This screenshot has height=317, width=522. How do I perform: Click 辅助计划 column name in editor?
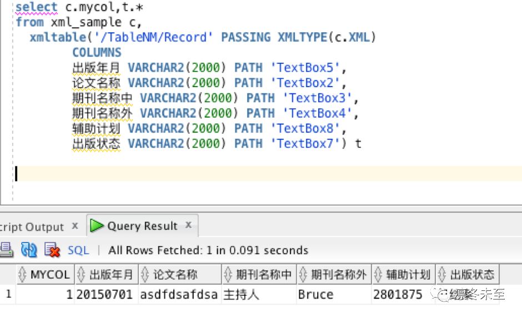pyautogui.click(x=96, y=129)
